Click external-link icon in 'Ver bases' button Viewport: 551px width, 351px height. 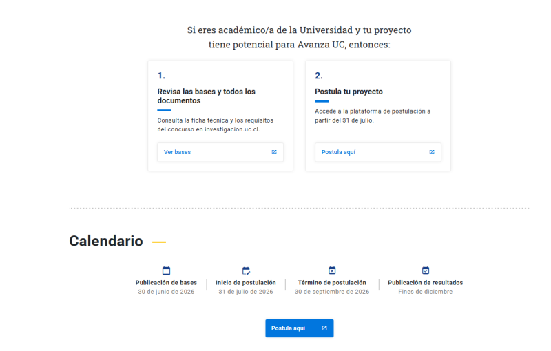point(274,152)
